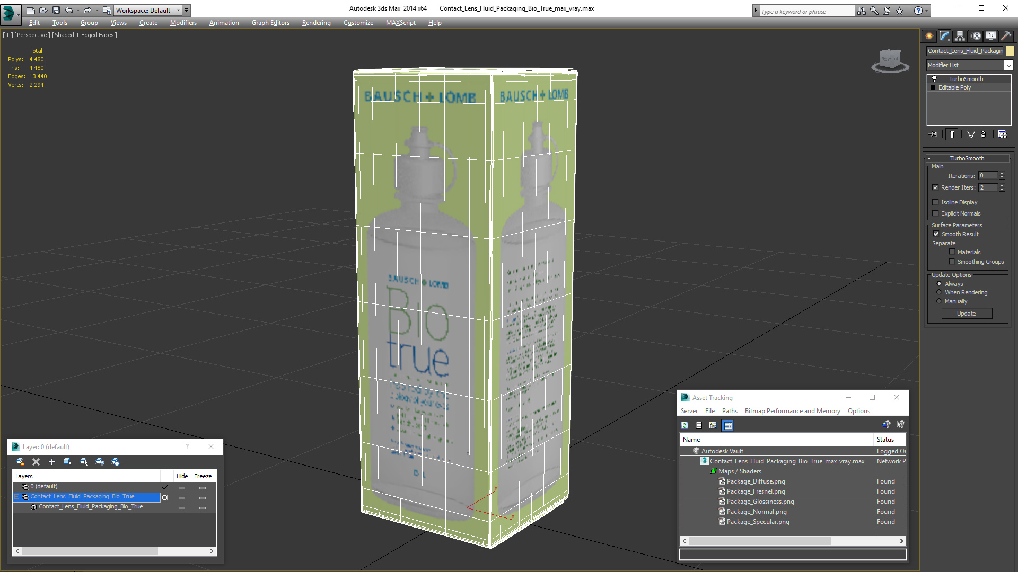Collapse Contact_Lens_Fluid_Packaging_Bio_True layer

[x=16, y=497]
